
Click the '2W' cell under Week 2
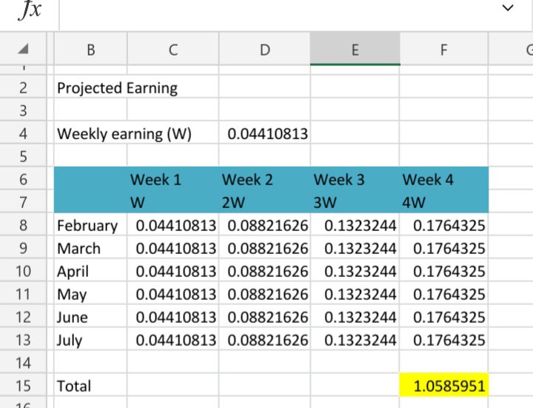(264, 202)
